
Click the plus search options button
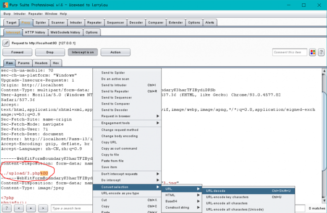point(31,208)
